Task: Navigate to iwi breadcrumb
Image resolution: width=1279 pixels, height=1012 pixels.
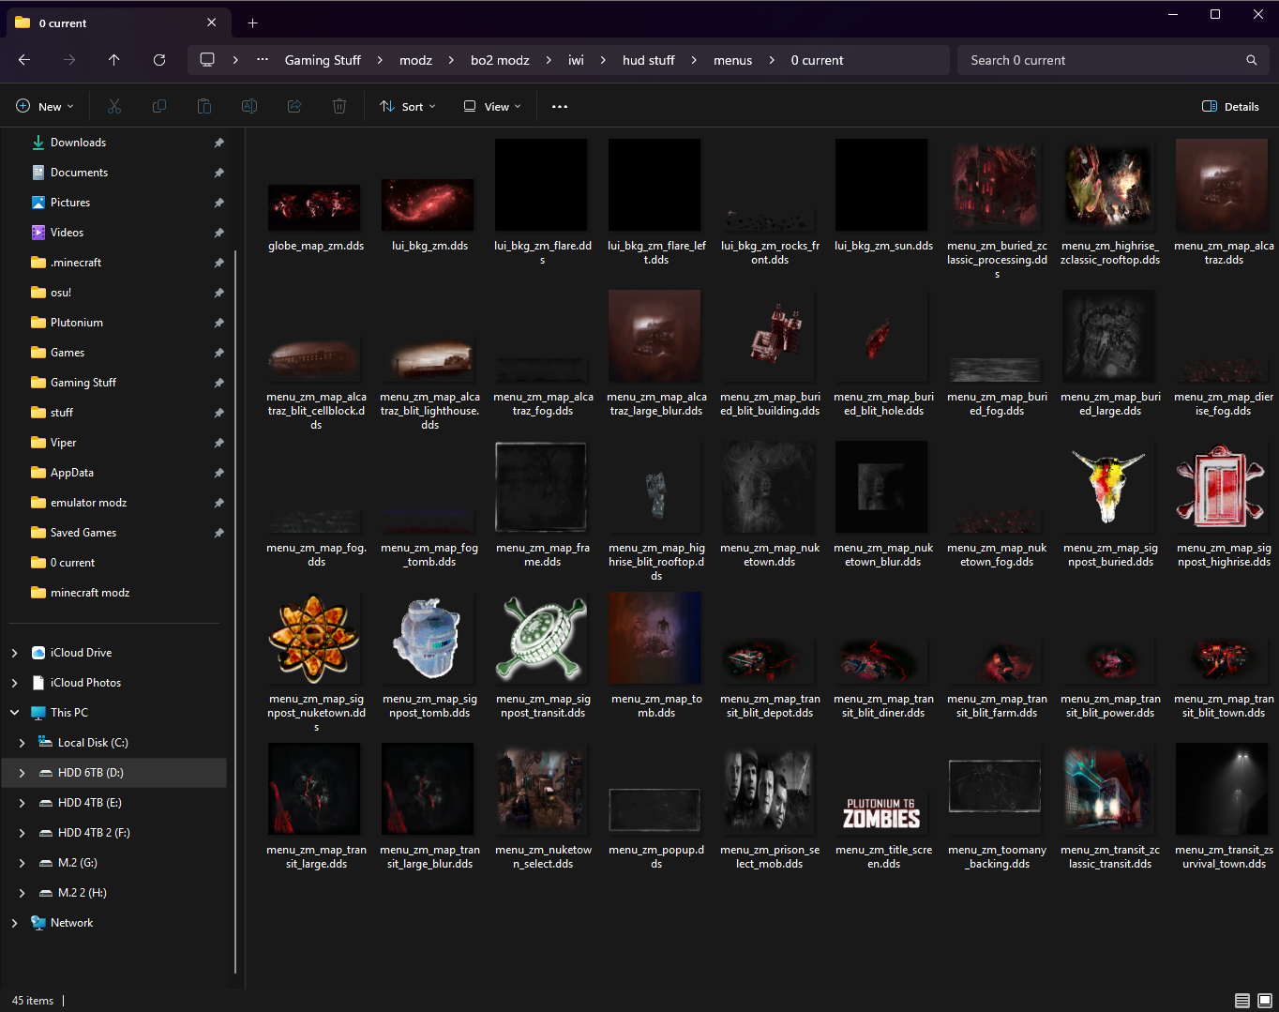Action: pyautogui.click(x=576, y=60)
